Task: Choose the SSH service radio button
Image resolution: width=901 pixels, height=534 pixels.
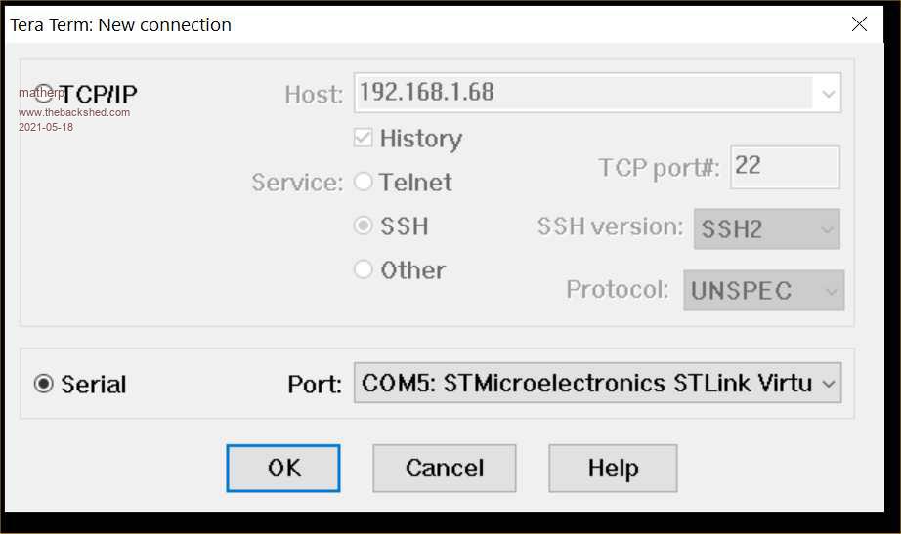Action: [364, 226]
